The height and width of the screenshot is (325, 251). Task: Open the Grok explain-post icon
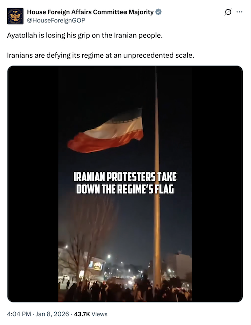pyautogui.click(x=228, y=12)
